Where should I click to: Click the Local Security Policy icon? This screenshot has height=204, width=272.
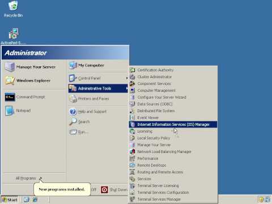(x=133, y=138)
